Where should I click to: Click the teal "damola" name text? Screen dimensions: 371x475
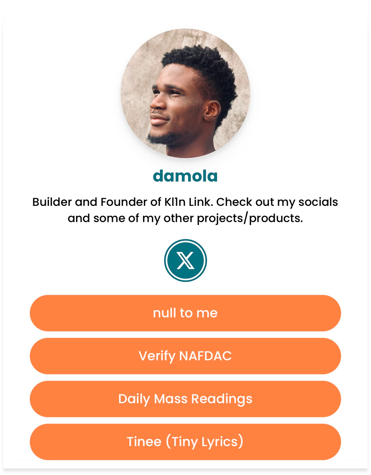pos(185,176)
